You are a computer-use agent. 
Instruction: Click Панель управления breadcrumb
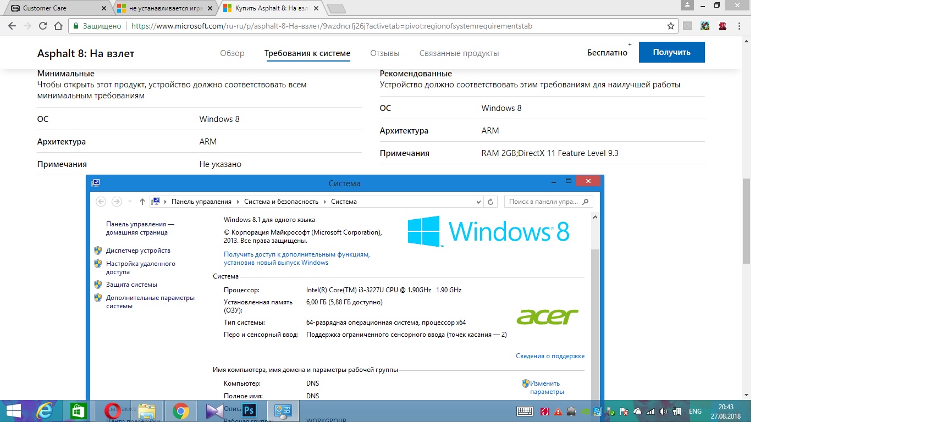click(x=201, y=202)
